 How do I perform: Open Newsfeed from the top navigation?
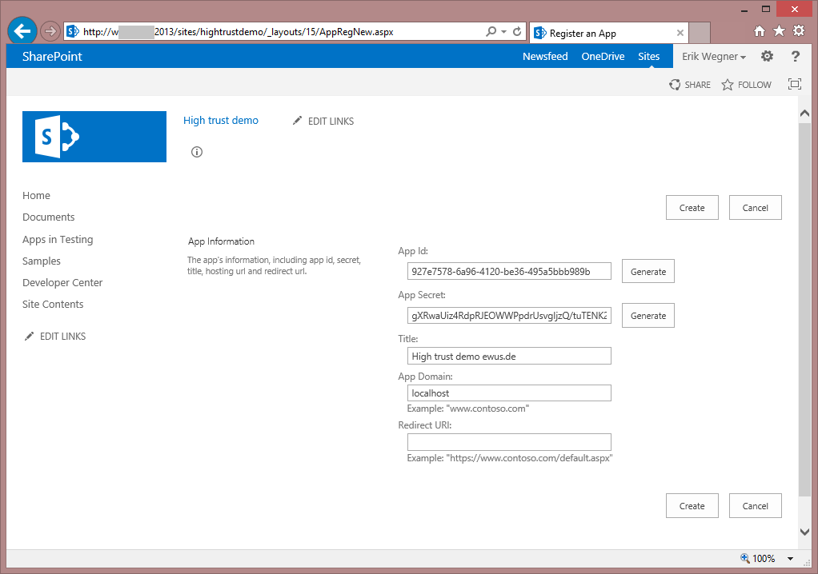point(545,56)
